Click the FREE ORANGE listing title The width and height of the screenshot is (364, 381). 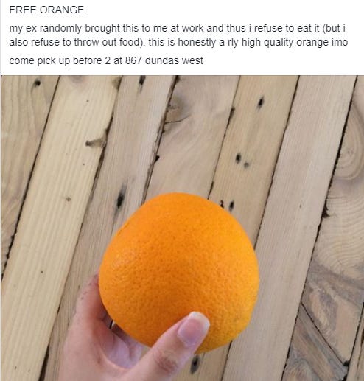pyautogui.click(x=46, y=10)
